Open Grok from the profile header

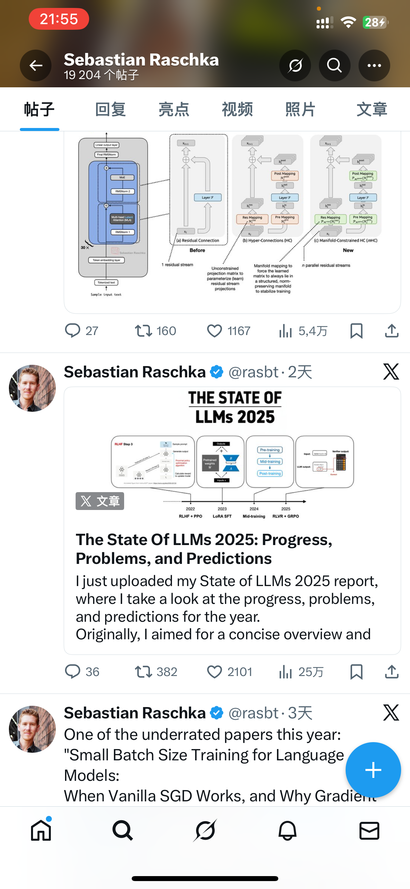pos(295,65)
